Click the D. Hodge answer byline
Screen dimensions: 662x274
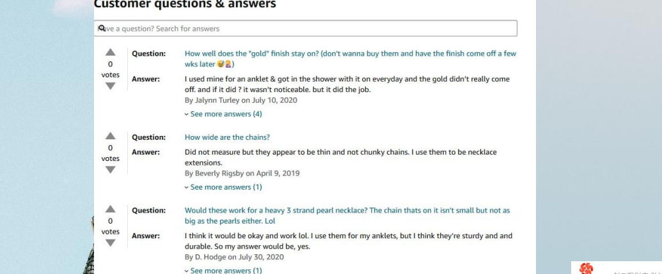point(234,257)
